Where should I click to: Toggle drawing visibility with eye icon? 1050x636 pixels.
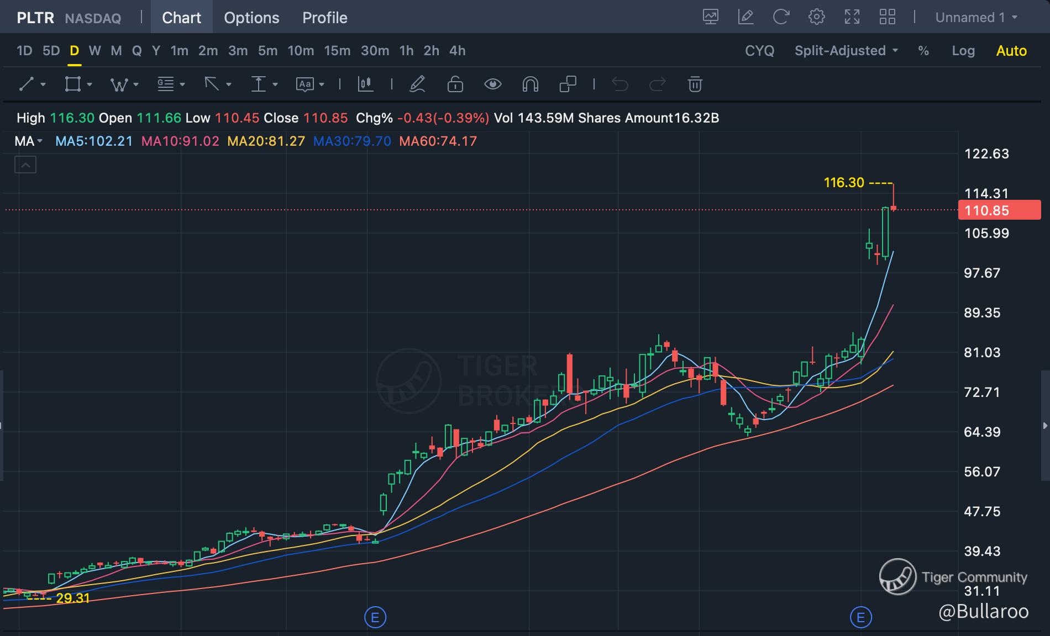pos(492,84)
